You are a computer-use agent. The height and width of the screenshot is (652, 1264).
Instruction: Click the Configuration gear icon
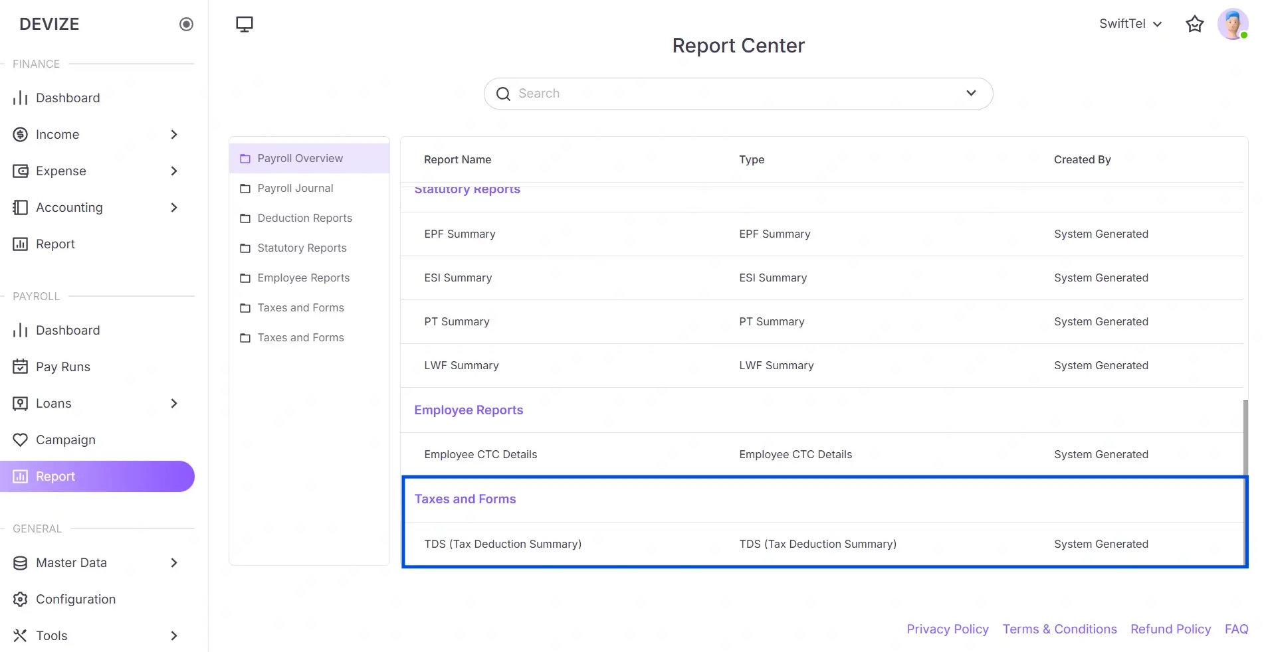21,600
